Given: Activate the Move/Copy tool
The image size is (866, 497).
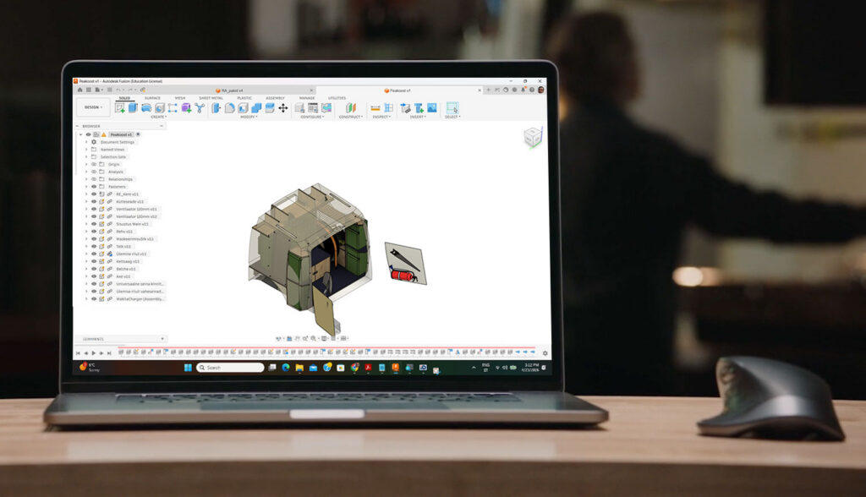Looking at the screenshot, I should pyautogui.click(x=283, y=108).
